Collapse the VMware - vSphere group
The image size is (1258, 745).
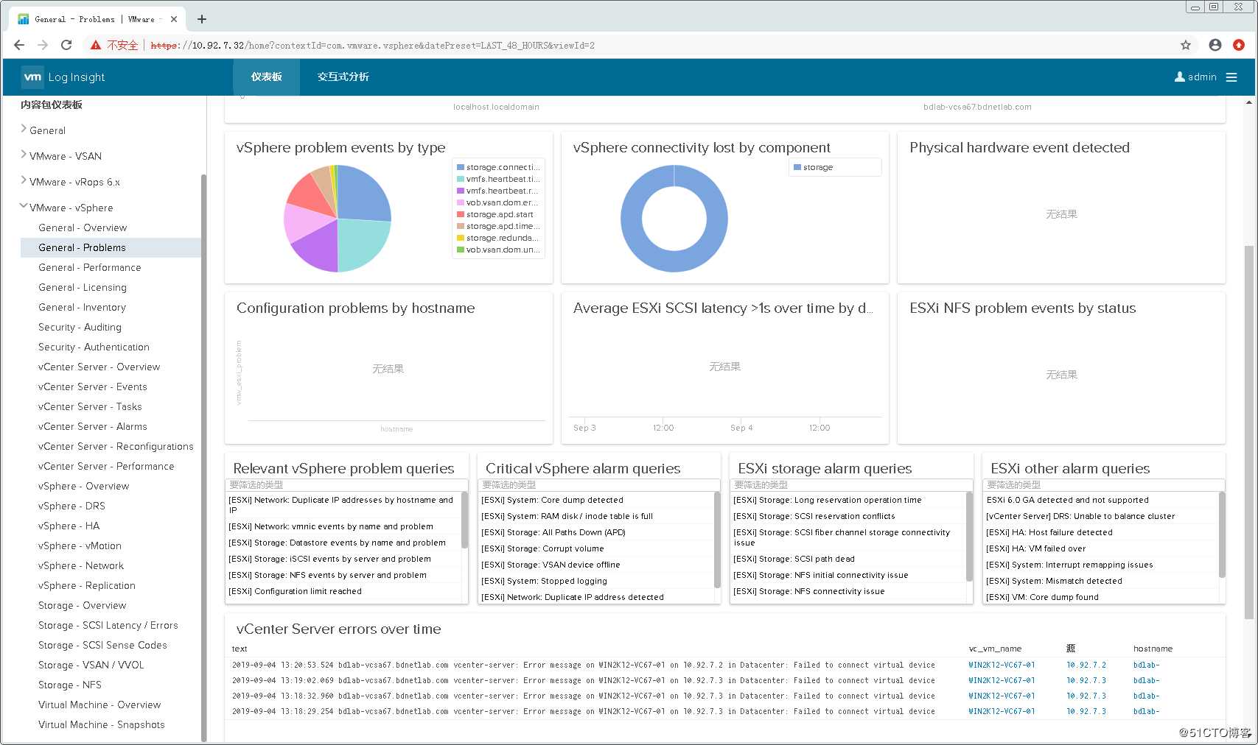(x=24, y=206)
